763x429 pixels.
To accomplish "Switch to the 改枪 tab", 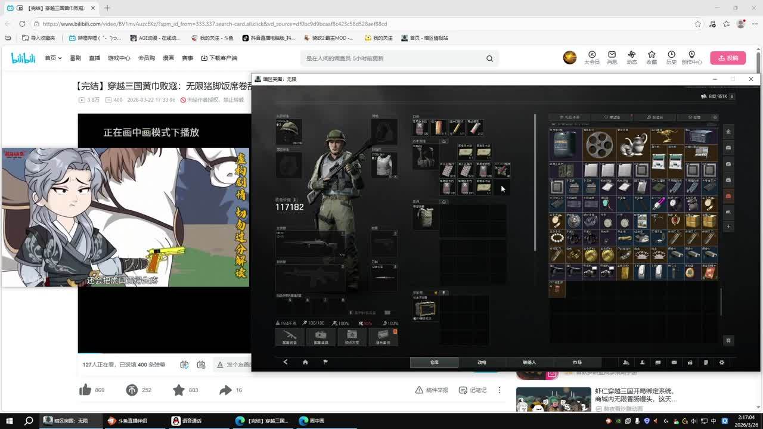I will [482, 362].
